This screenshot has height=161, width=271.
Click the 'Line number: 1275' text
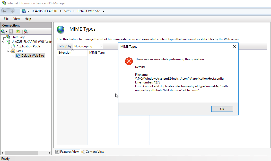(148, 82)
